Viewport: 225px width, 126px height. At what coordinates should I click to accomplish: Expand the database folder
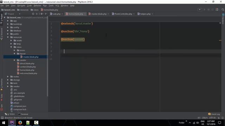8,31
